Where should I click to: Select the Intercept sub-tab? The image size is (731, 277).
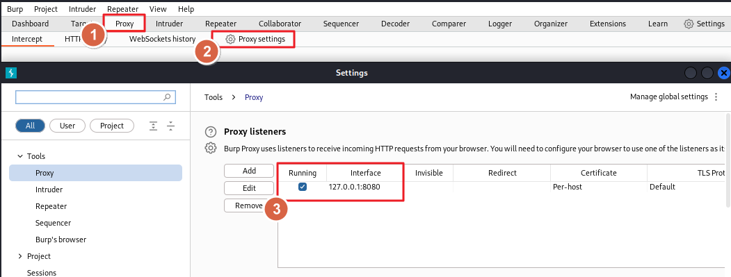click(x=27, y=39)
